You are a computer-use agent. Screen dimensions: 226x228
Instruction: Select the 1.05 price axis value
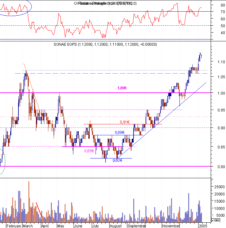[221, 77]
